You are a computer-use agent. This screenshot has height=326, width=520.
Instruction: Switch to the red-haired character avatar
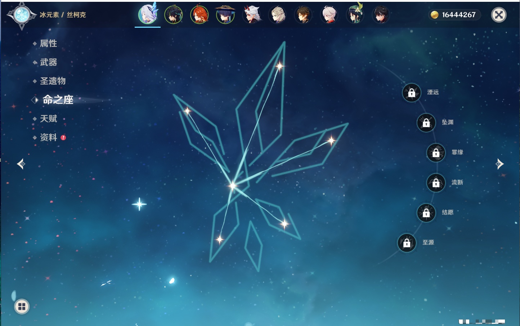pos(200,15)
